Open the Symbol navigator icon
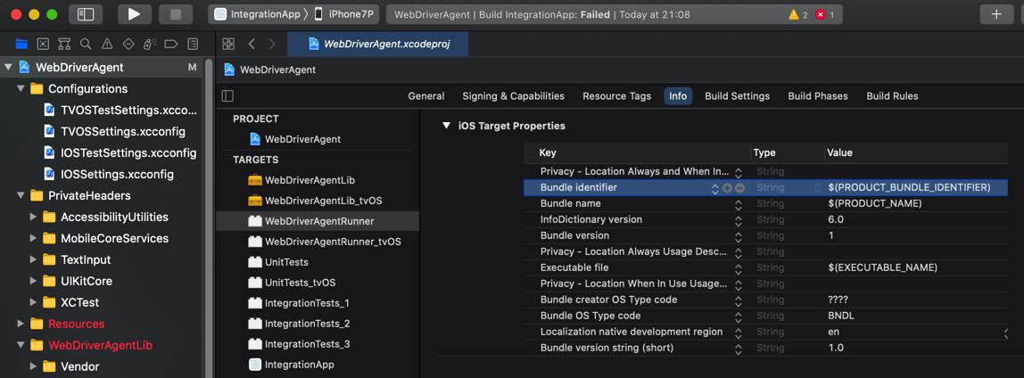 pos(64,44)
